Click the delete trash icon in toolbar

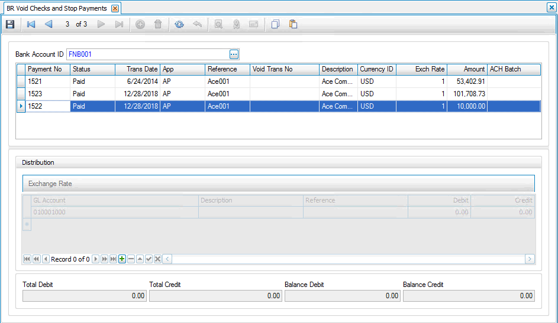[158, 24]
